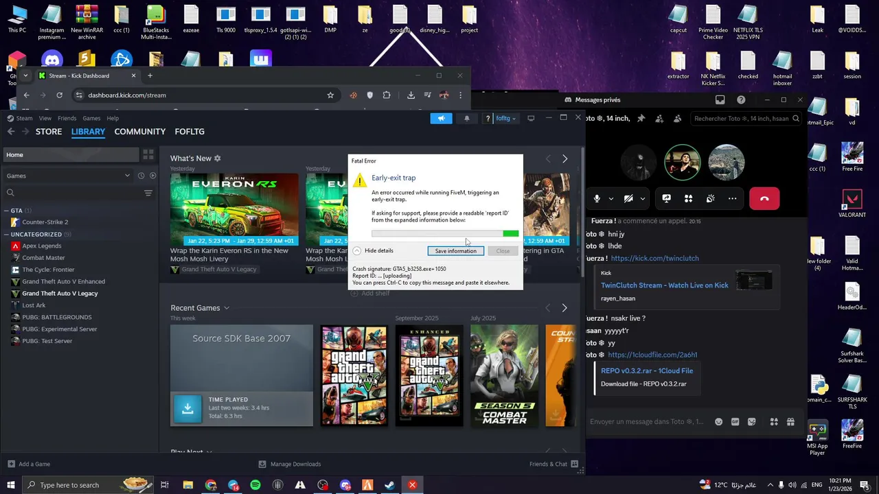Viewport: 879px width, 494px height.
Task: Open the Steam menu
Action: pyautogui.click(x=24, y=118)
